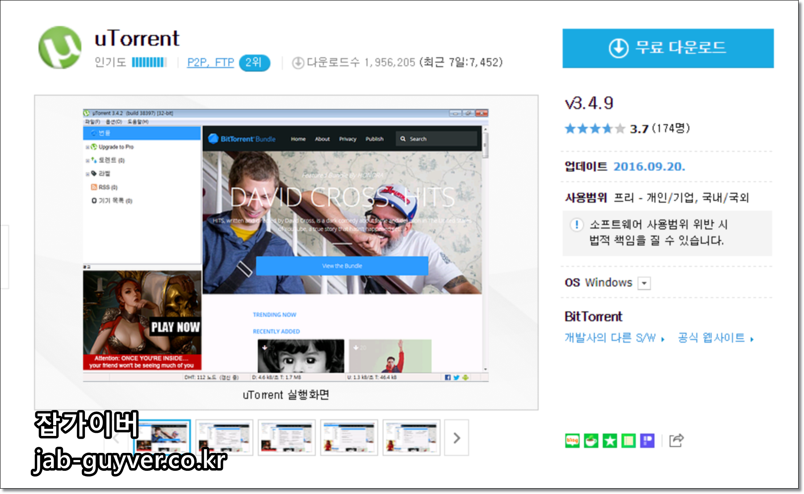Click the download count arrow icon
This screenshot has width=804, height=494.
(298, 63)
